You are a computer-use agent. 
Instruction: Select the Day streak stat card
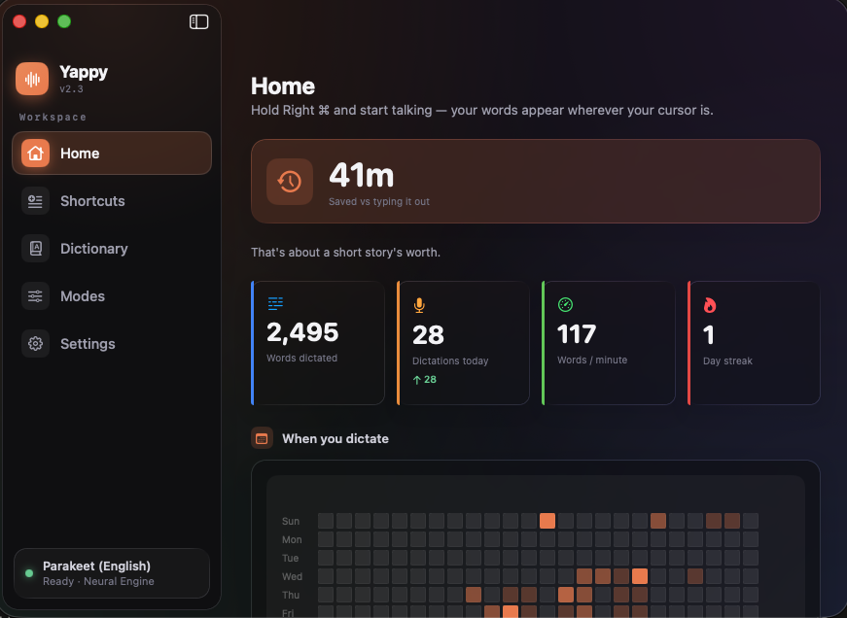pyautogui.click(x=754, y=343)
